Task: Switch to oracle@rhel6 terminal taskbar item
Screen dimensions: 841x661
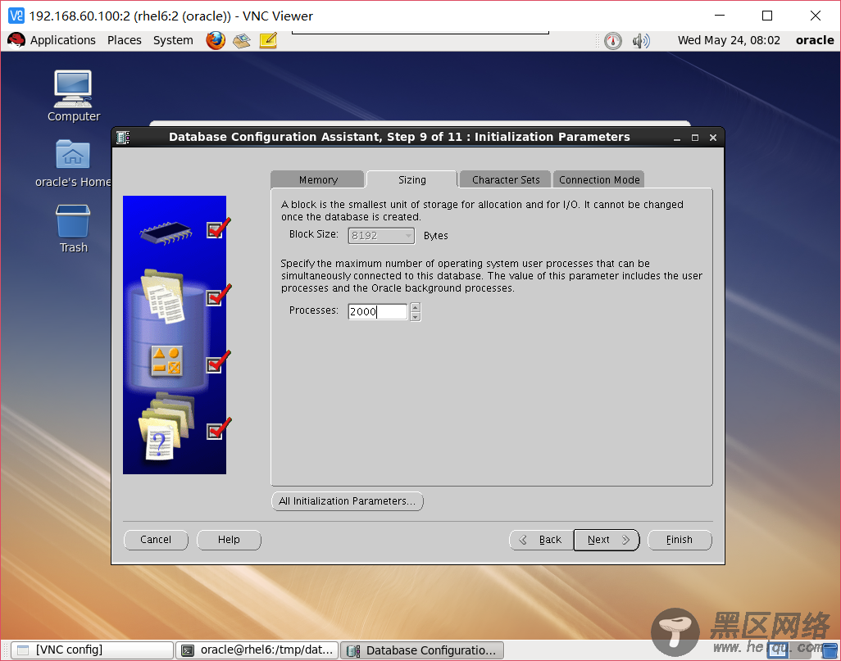Action: [x=258, y=650]
